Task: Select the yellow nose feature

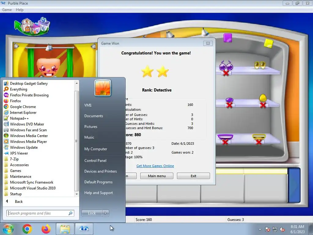Action: coord(263,98)
